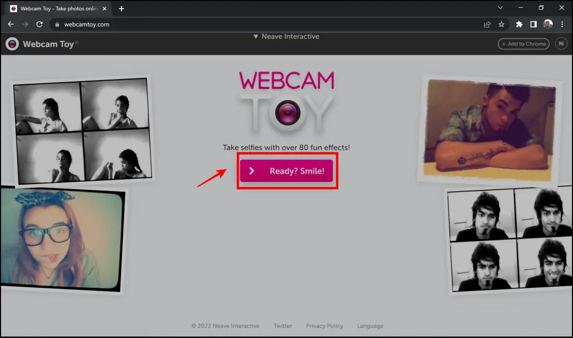The width and height of the screenshot is (573, 338).
Task: Click the 'Take selfies with over 80 fun effects!' text
Action: point(286,147)
